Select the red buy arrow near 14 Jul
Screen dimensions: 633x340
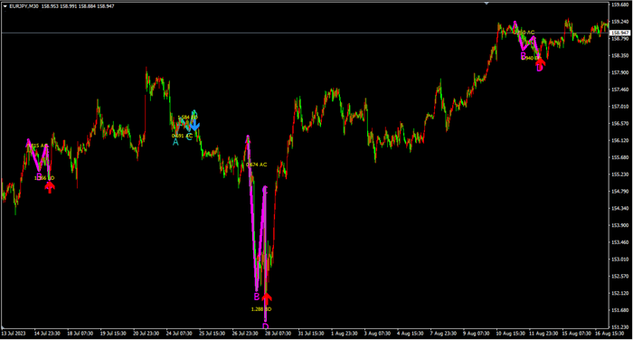tap(50, 187)
